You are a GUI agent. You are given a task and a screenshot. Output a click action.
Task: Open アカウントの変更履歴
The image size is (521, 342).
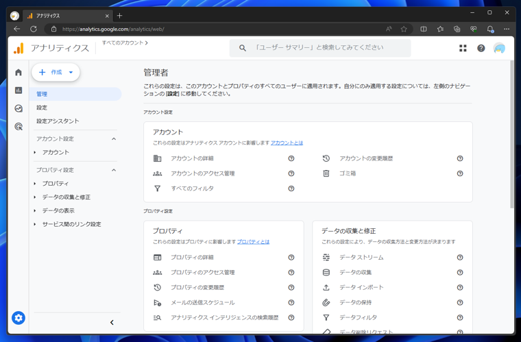click(x=366, y=158)
